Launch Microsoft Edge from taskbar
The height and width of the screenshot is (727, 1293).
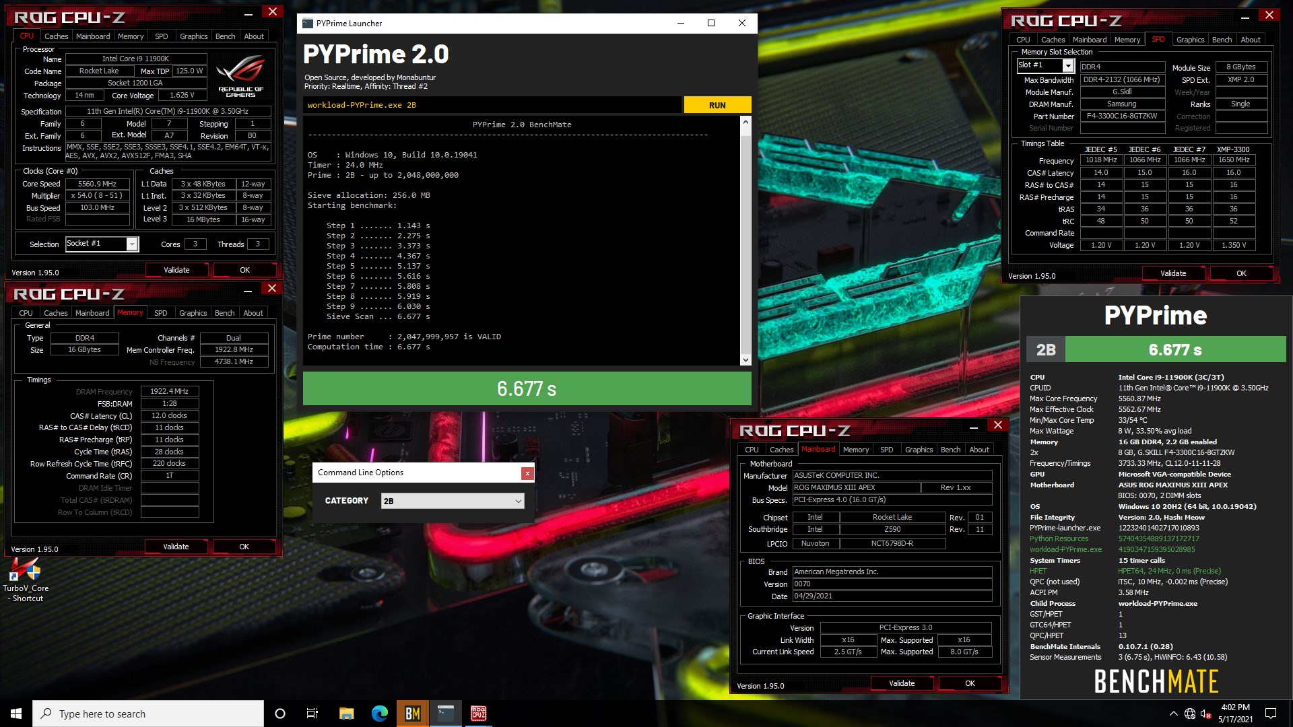[380, 714]
